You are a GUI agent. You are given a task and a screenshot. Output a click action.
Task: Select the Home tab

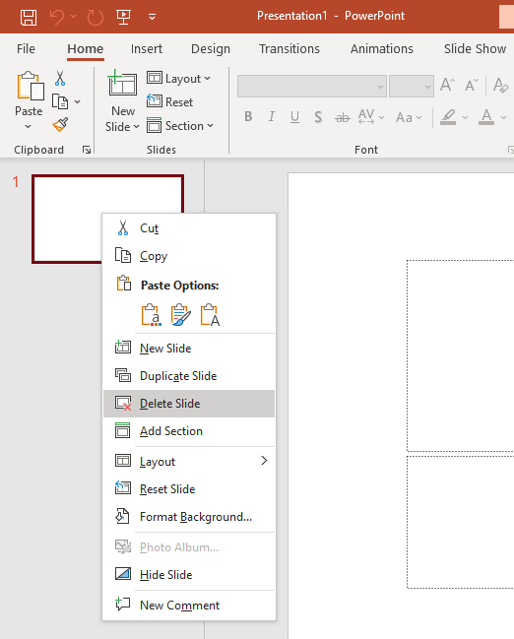click(86, 49)
